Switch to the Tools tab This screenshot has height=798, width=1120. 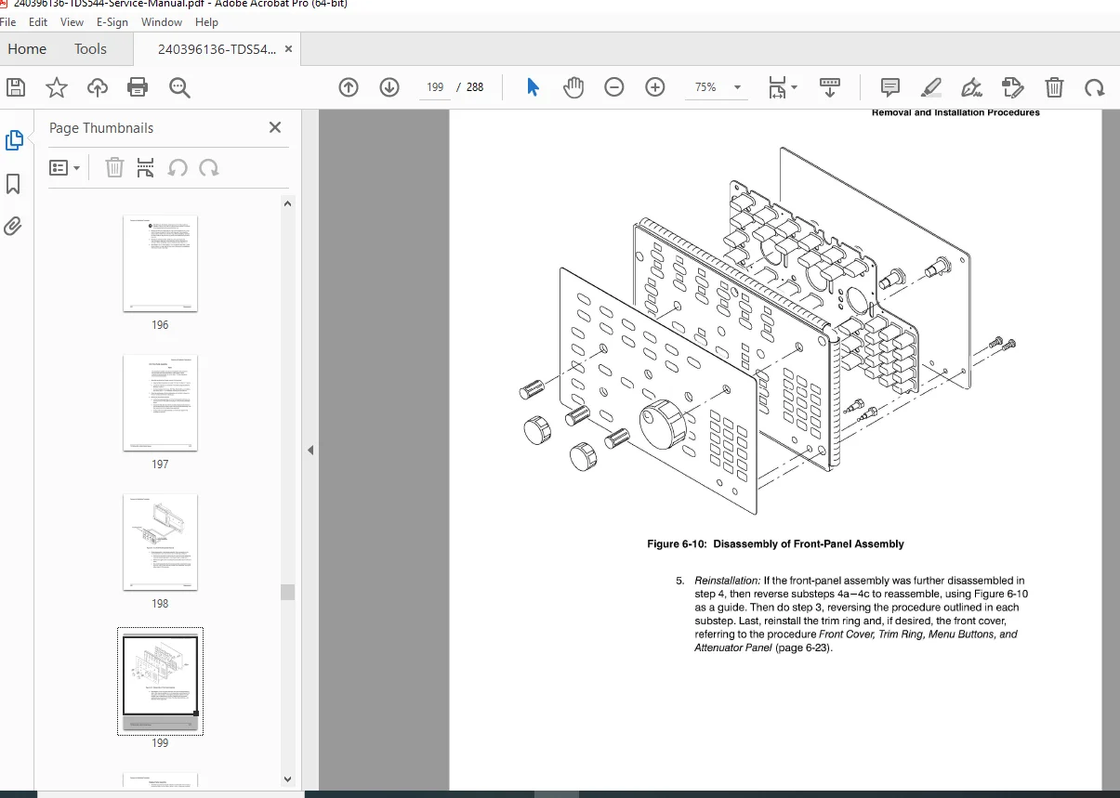click(x=90, y=49)
